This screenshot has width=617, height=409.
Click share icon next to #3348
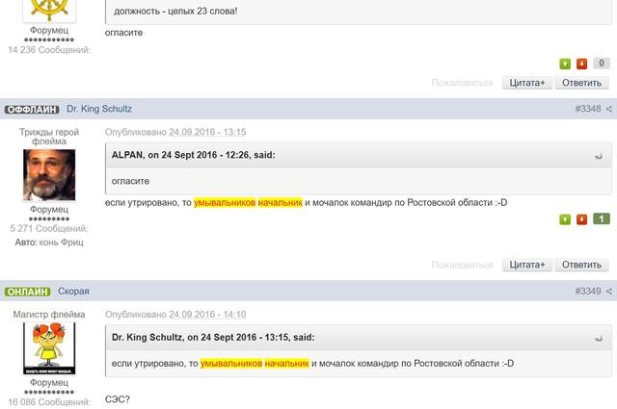pos(609,109)
